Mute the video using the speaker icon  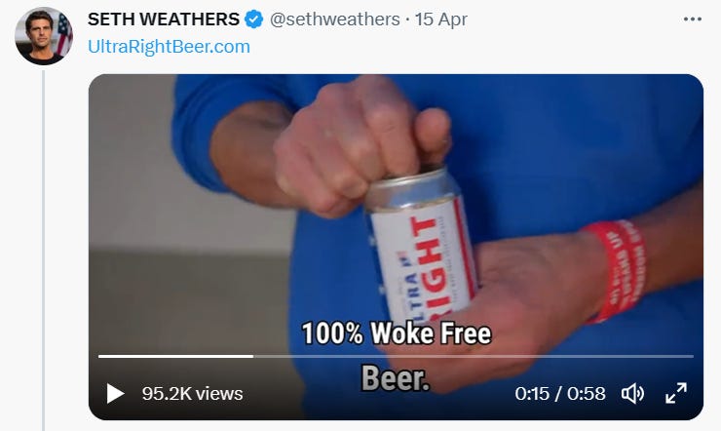(632, 394)
